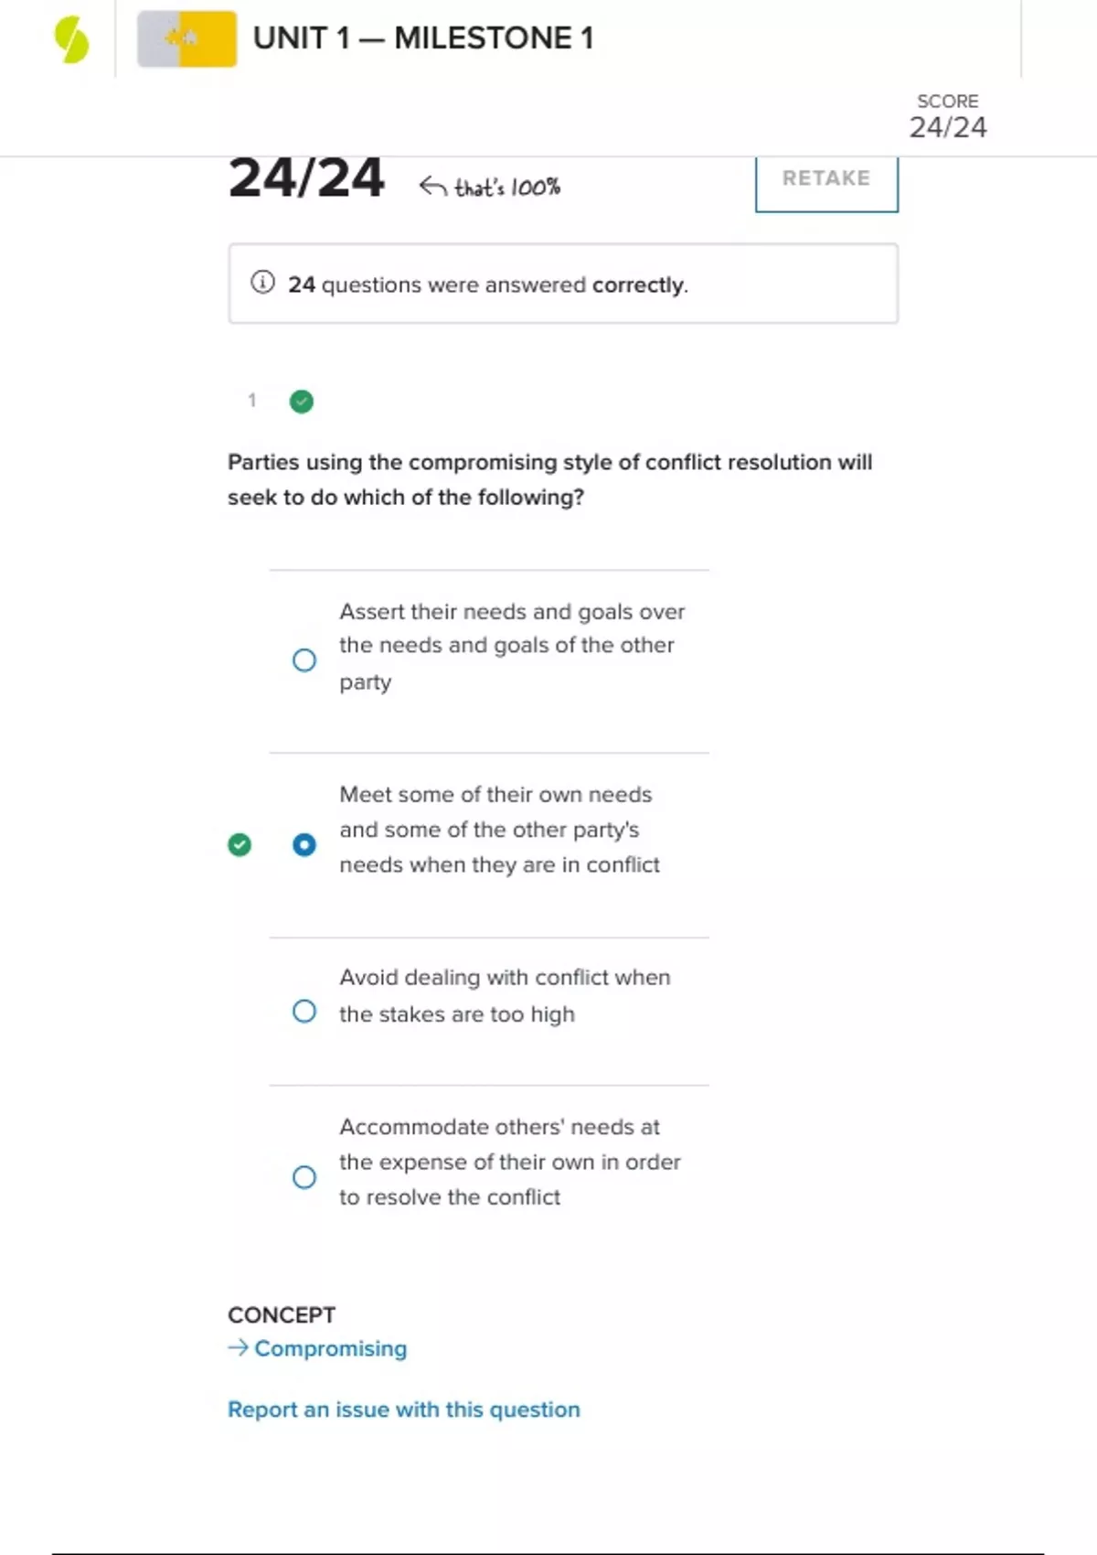Click the green Sophia leaf logo
This screenshot has height=1555, width=1097.
coord(71,41)
